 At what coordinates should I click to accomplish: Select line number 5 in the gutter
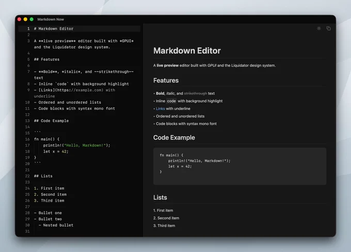coord(28,59)
